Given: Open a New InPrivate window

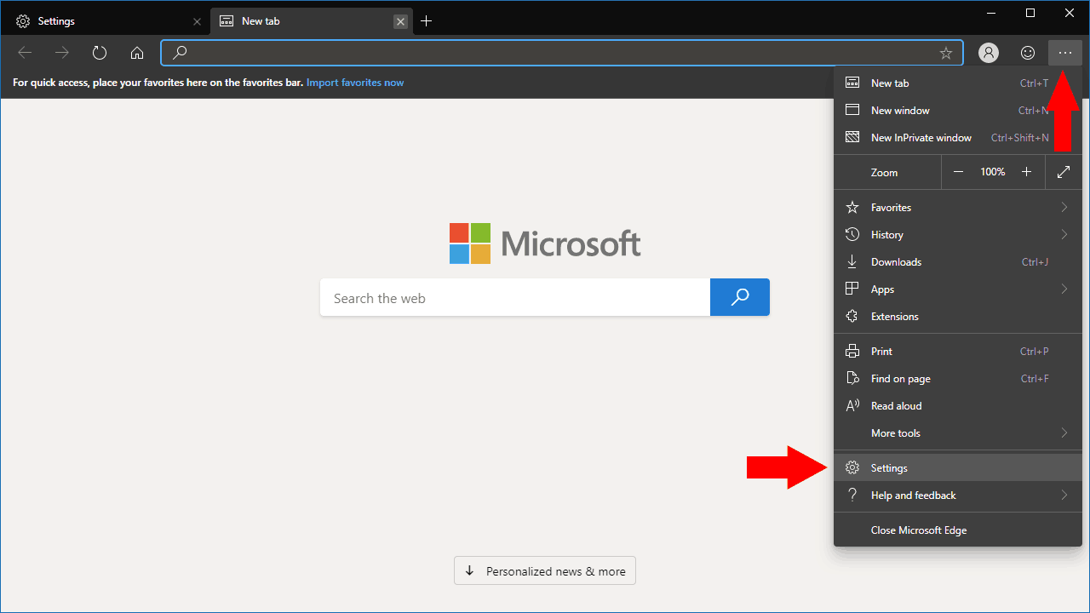Looking at the screenshot, I should (x=958, y=138).
